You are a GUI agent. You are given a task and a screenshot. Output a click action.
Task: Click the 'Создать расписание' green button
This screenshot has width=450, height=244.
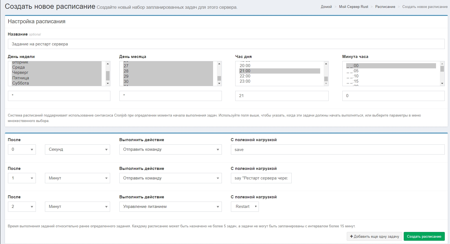(x=424, y=237)
